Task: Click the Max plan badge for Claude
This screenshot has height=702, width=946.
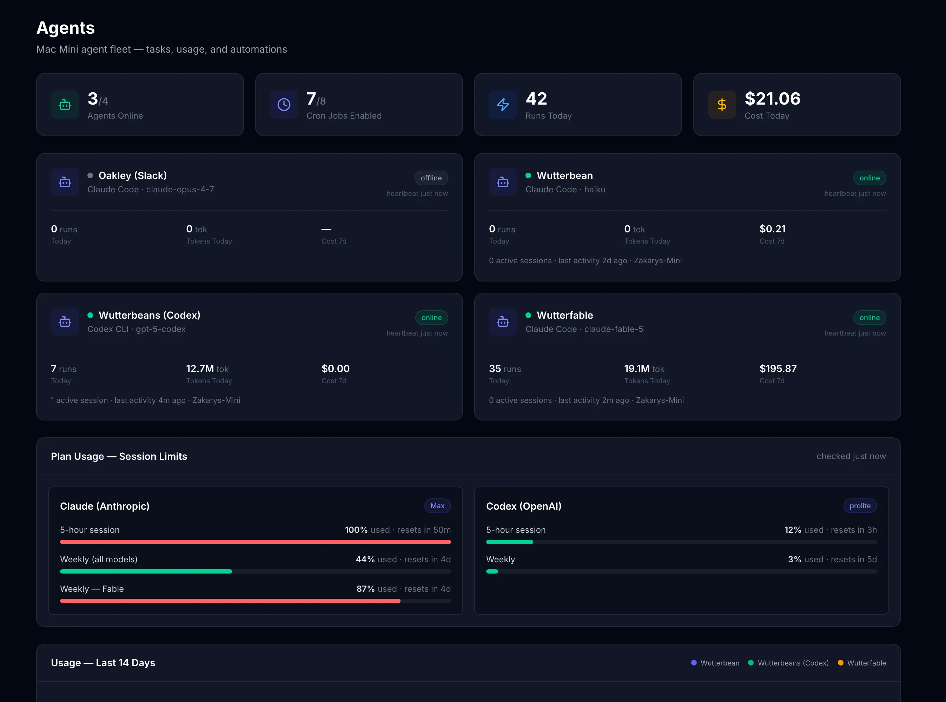Action: [x=437, y=506]
